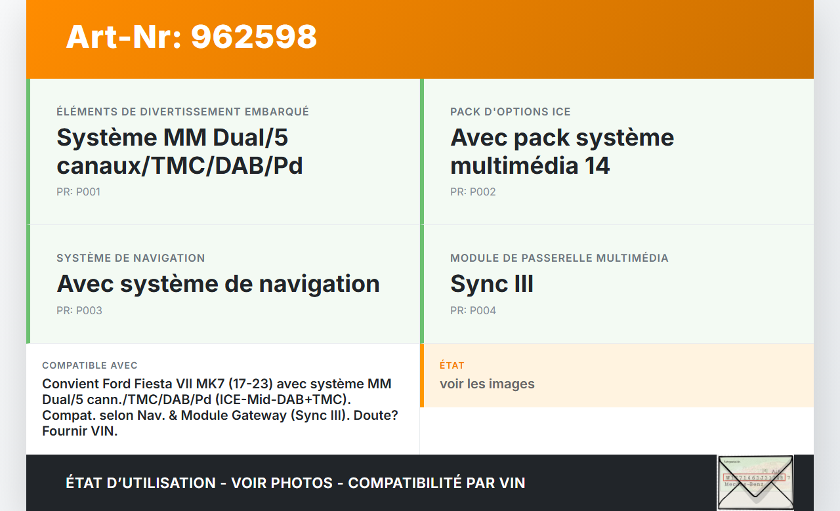Click the PR: P003 code
840x511 pixels.
click(79, 310)
